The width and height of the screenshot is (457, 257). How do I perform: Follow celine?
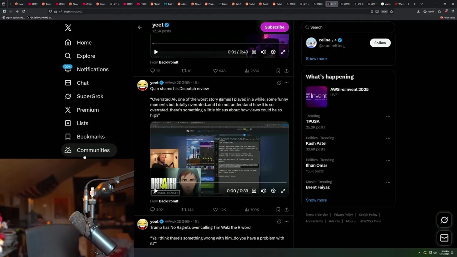coord(380,43)
